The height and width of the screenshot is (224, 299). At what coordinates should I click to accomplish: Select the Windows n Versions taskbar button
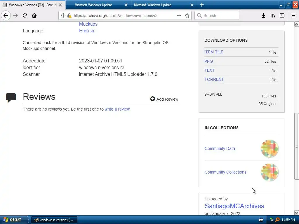coord(54,220)
